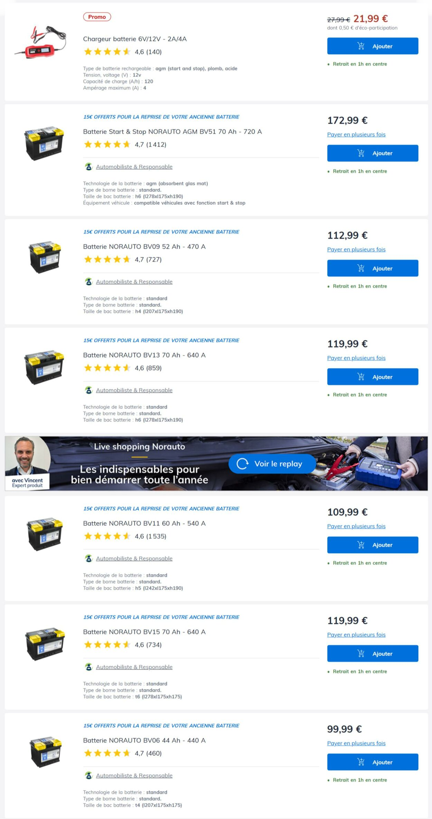The width and height of the screenshot is (432, 819).
Task: Click the BV51 Start & Stop battery thumbnail
Action: (x=44, y=143)
